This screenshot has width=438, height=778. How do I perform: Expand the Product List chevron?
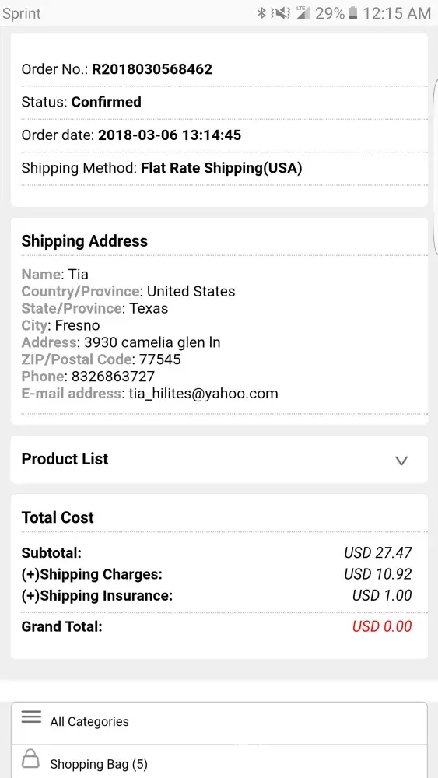[x=401, y=461]
